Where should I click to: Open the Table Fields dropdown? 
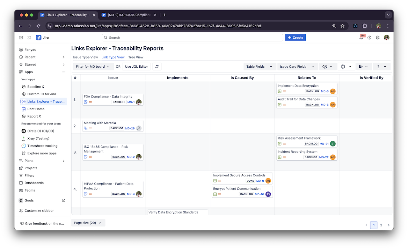click(x=259, y=67)
